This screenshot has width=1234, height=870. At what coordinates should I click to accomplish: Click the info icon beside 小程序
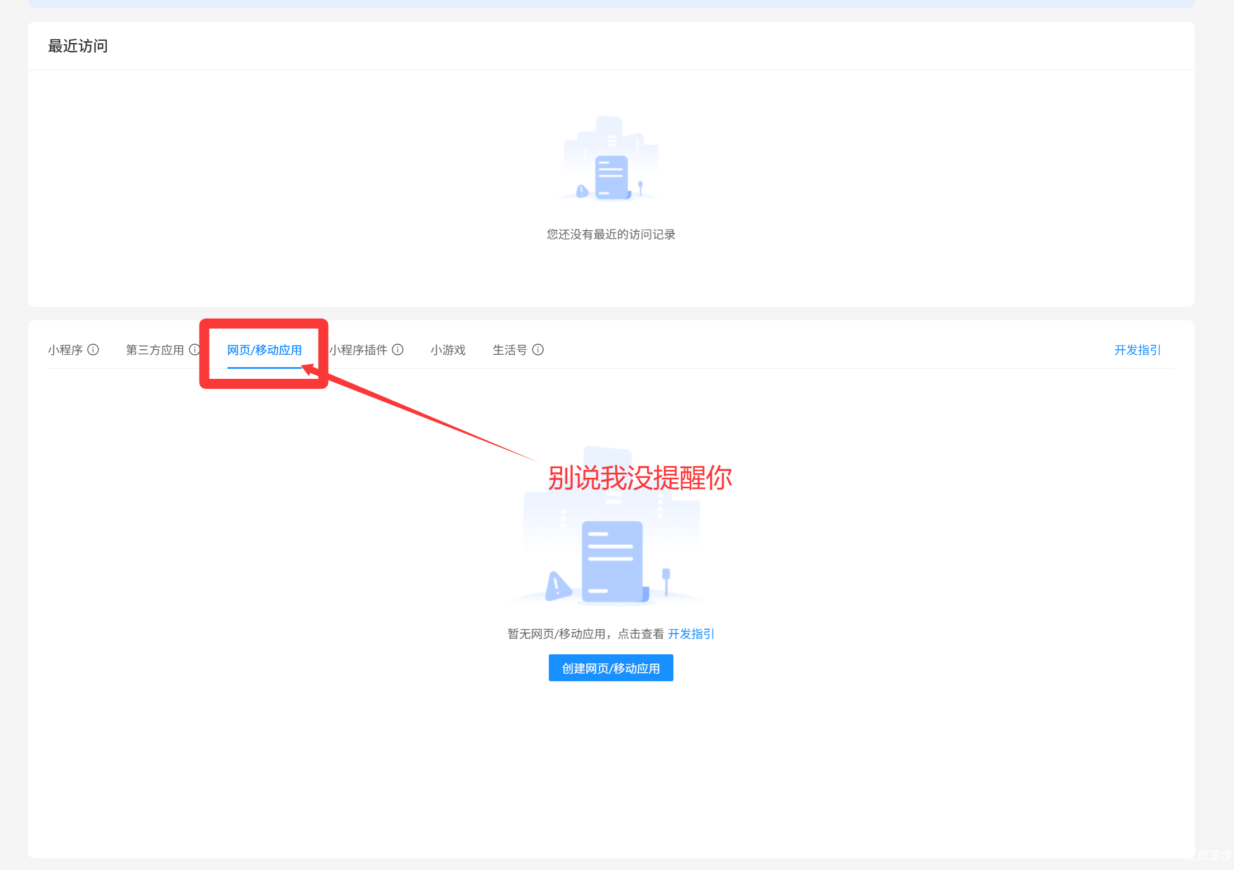tap(93, 350)
